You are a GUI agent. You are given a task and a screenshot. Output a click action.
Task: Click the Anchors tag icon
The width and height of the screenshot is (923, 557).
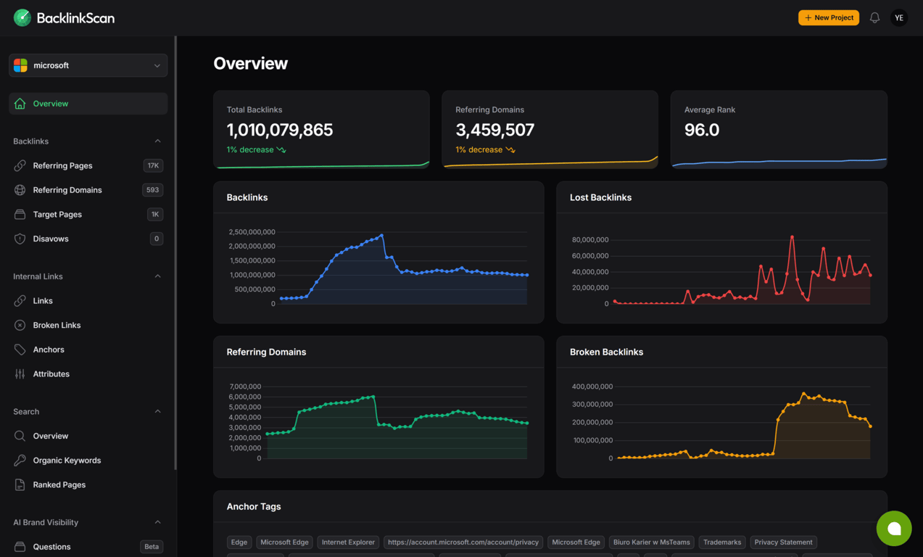20,350
